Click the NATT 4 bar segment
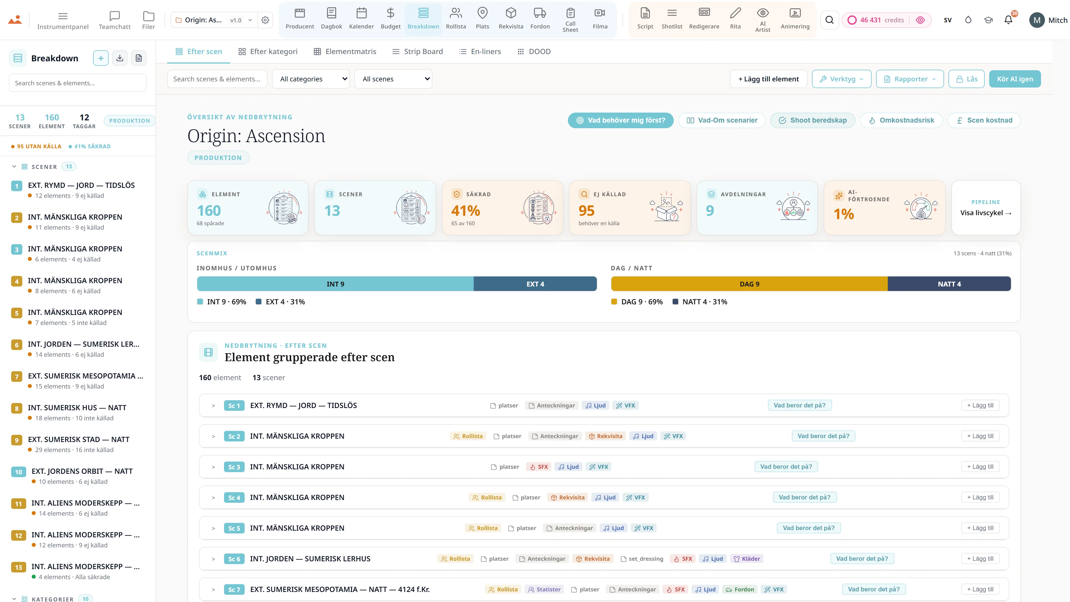The image size is (1070, 602). (x=949, y=284)
